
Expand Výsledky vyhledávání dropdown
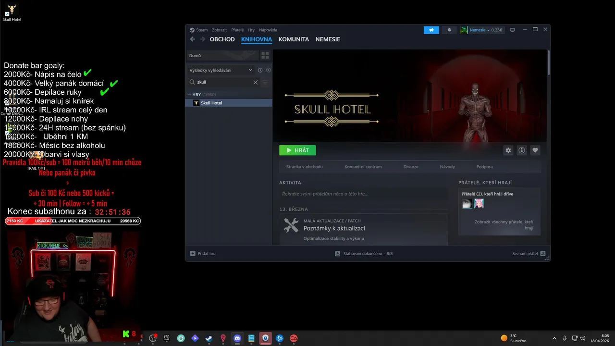click(x=221, y=70)
